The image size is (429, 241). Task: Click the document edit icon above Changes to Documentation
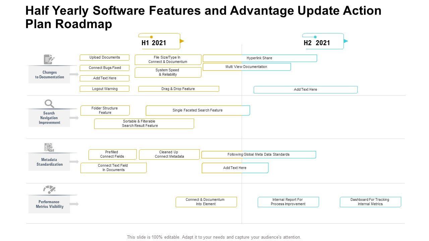(49, 59)
